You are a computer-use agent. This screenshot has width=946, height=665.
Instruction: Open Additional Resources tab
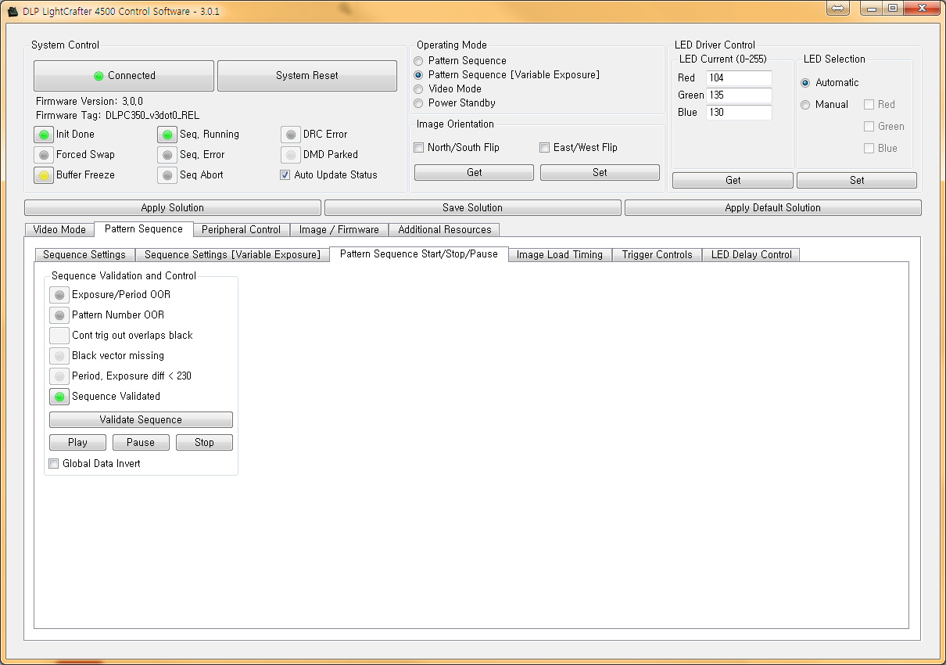(444, 230)
